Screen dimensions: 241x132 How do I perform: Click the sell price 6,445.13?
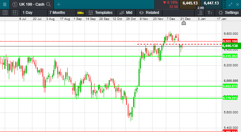190,3
